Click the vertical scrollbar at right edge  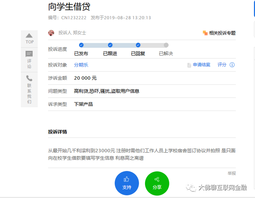254,8
